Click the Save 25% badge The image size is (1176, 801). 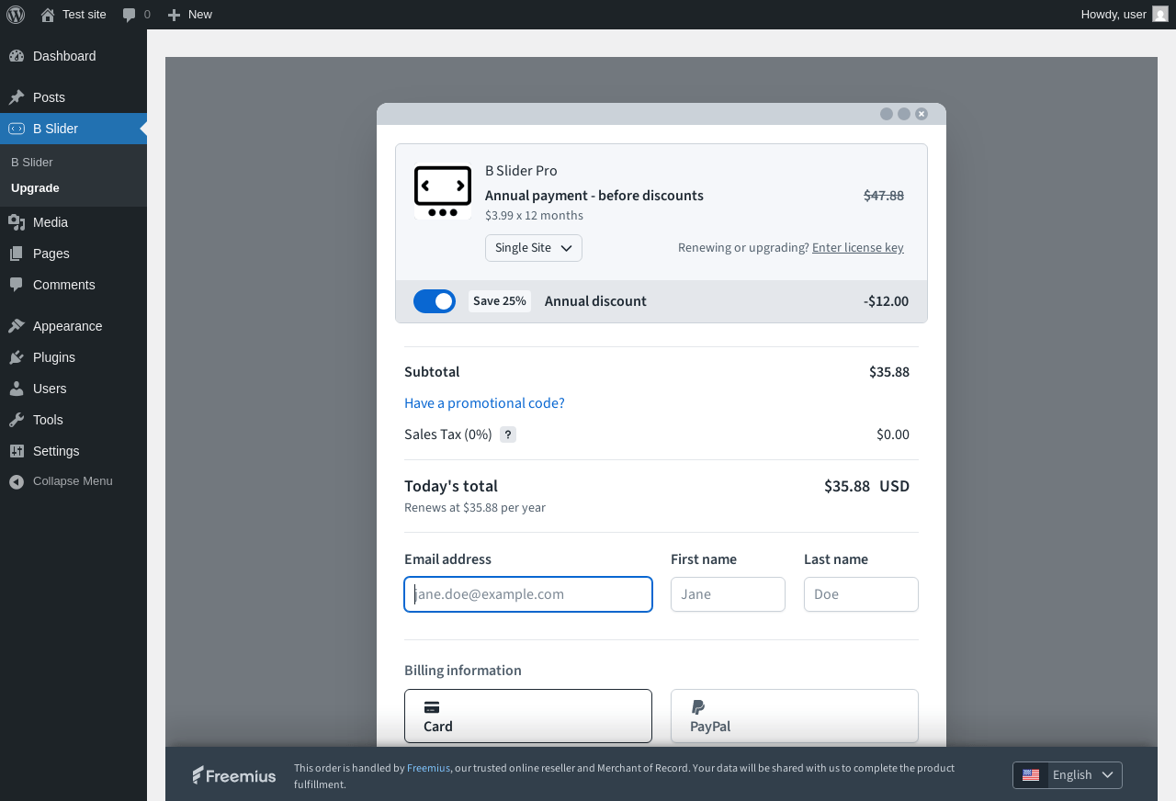coord(500,301)
